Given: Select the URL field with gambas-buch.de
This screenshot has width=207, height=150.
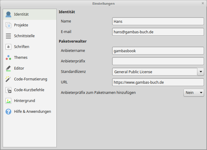Looking at the screenshot, I should (158, 82).
